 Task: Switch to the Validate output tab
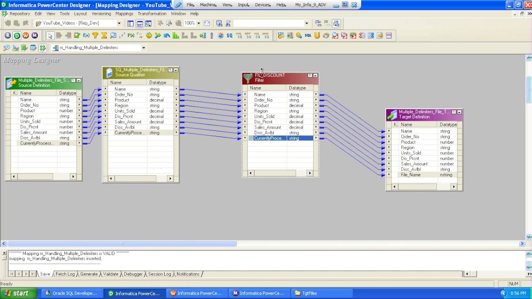111,274
